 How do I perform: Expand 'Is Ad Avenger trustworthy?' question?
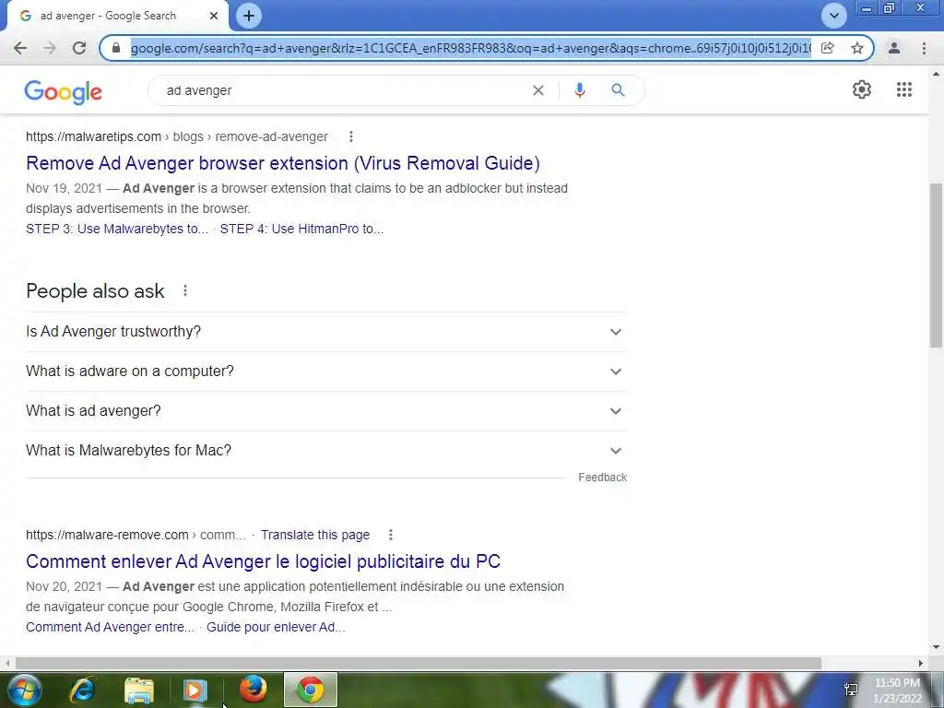(x=326, y=332)
